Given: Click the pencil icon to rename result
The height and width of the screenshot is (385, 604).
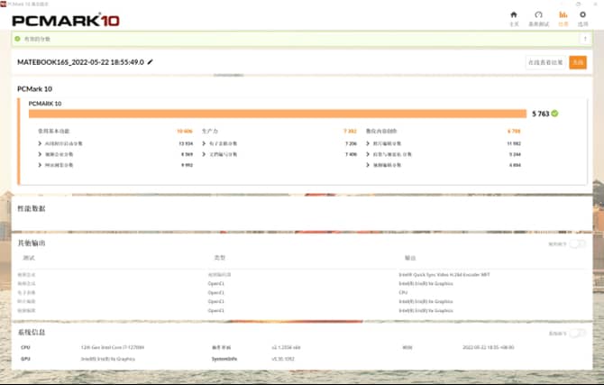Looking at the screenshot, I should (151, 61).
